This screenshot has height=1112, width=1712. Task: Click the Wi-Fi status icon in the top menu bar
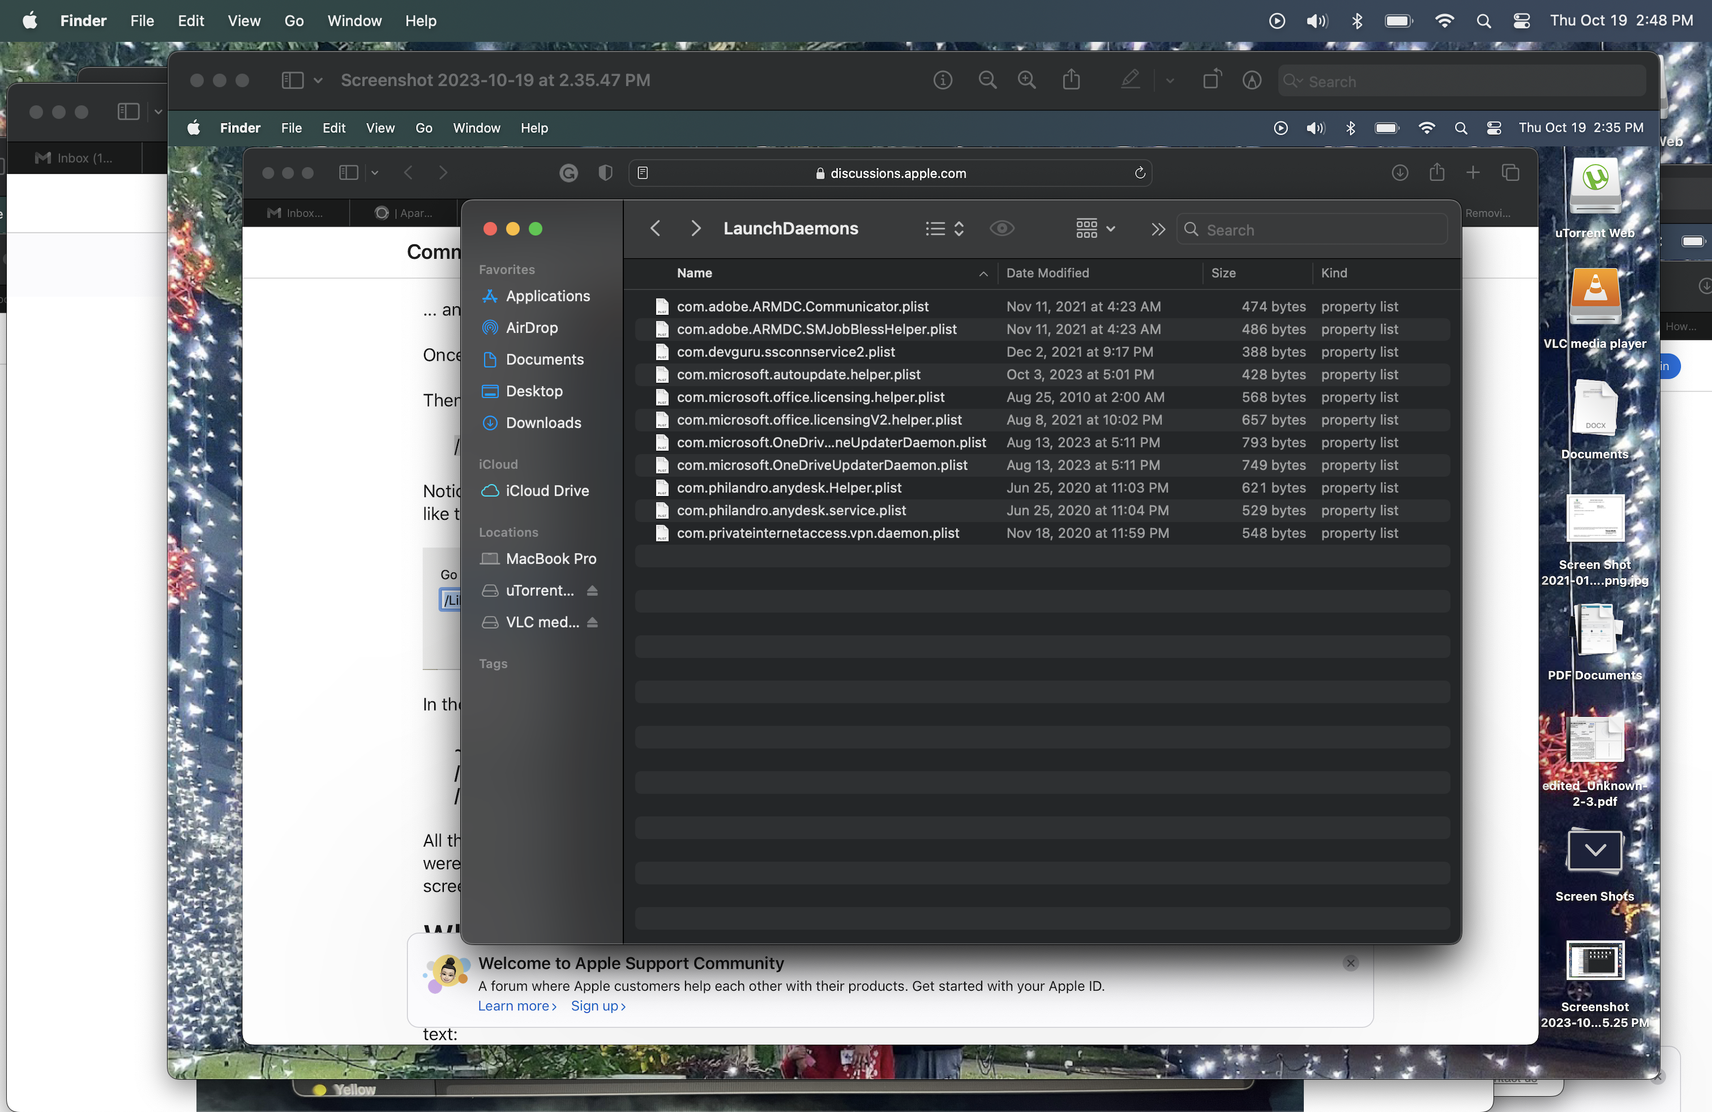tap(1444, 21)
